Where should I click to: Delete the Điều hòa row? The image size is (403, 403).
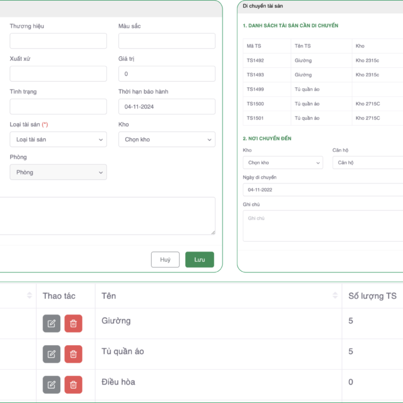(x=73, y=384)
